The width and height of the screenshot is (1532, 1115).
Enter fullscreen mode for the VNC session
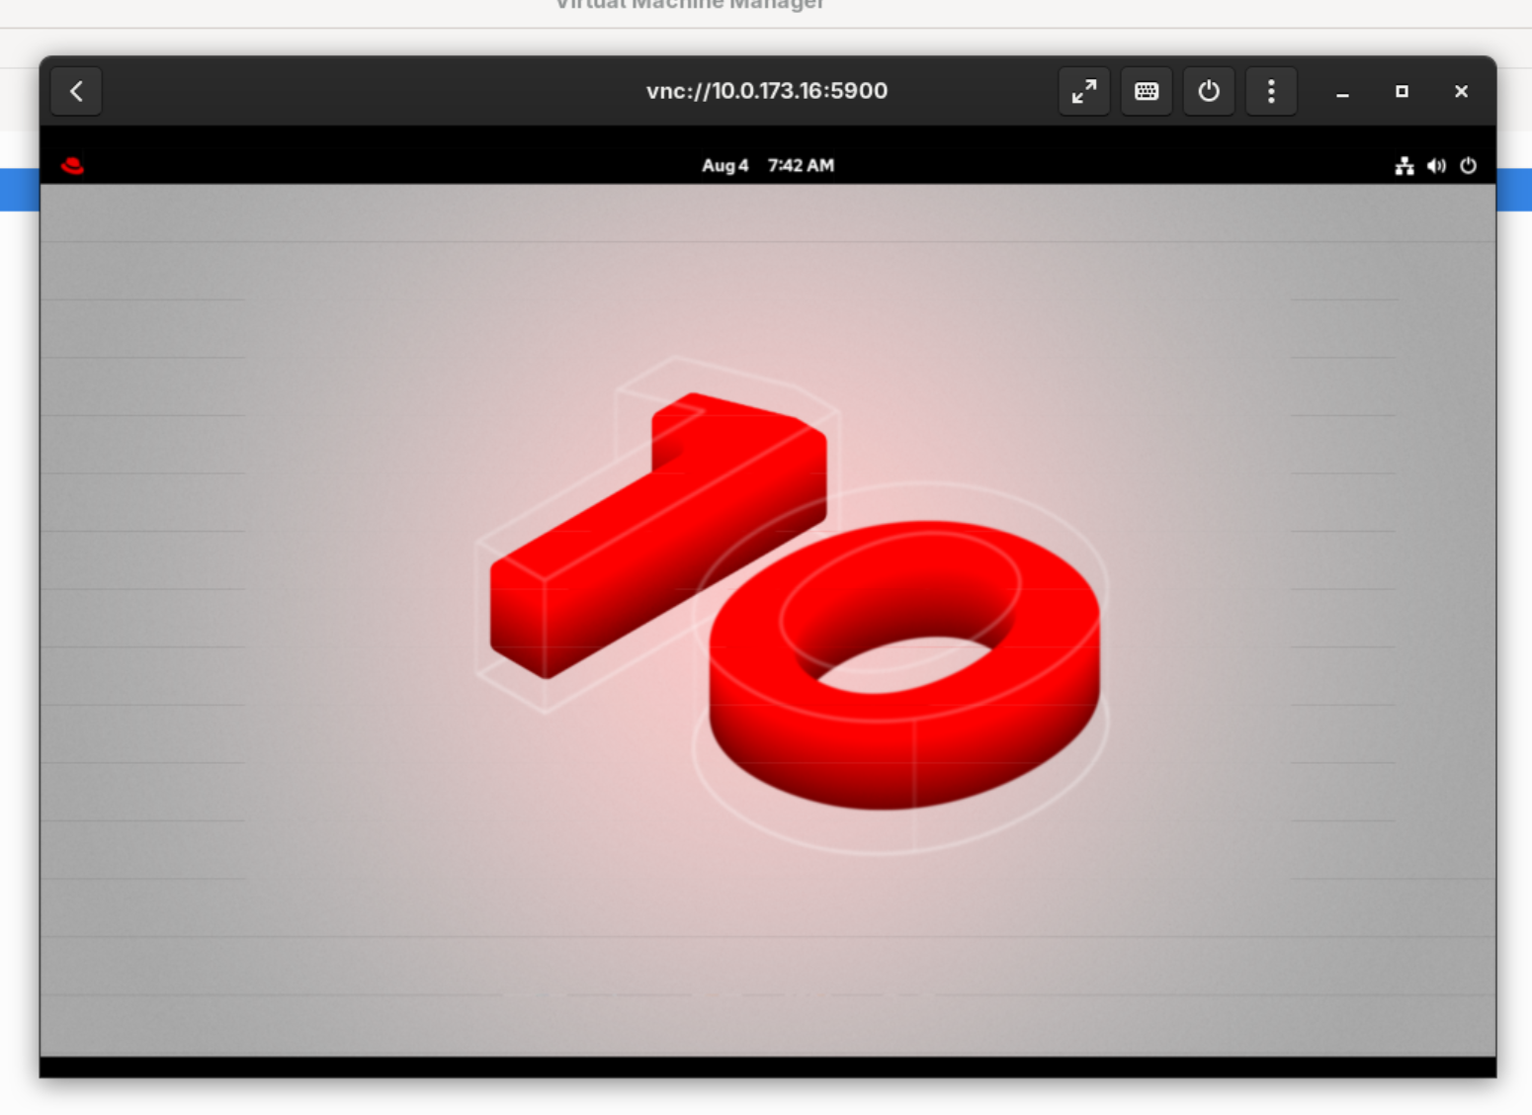pos(1084,92)
